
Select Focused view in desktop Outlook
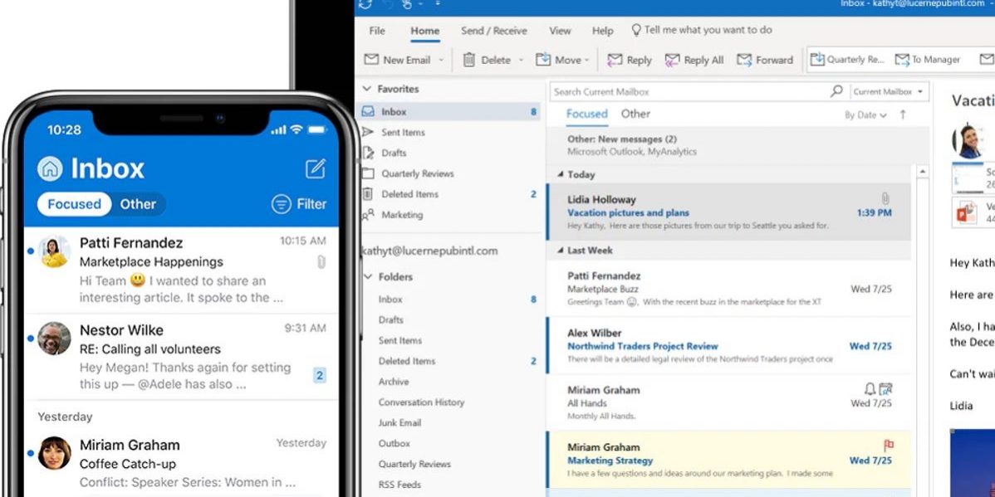coord(586,114)
